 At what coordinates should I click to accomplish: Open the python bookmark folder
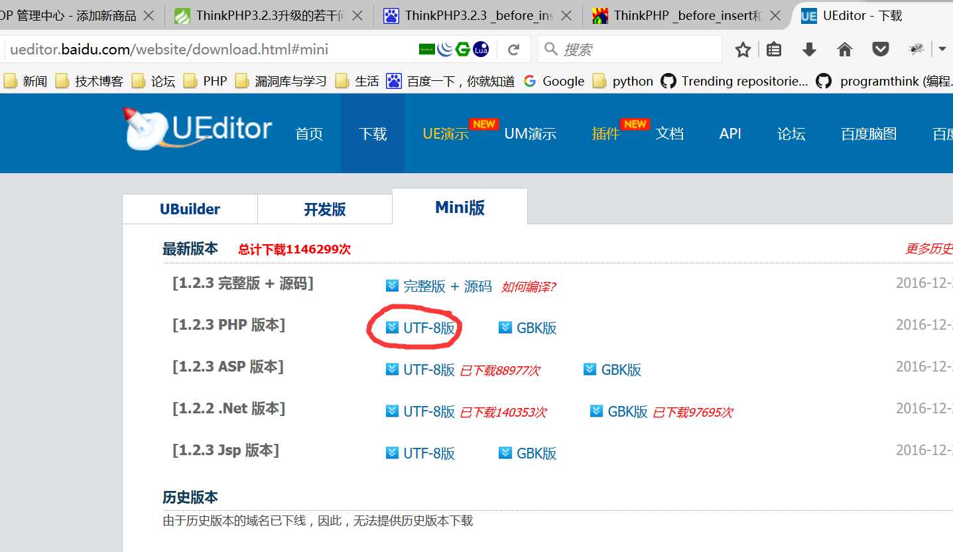coord(623,81)
